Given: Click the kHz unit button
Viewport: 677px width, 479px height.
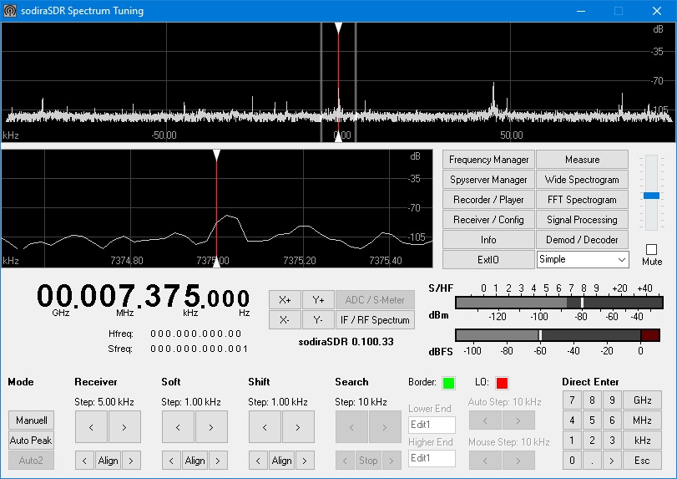Looking at the screenshot, I should 643,440.
